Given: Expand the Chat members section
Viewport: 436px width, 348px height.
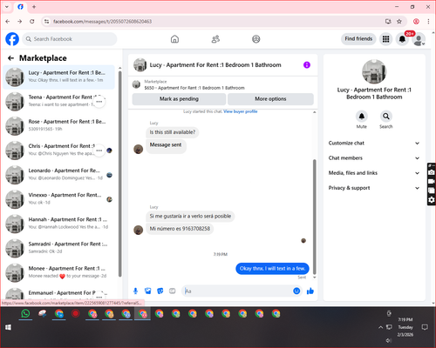Looking at the screenshot, I should click(374, 158).
